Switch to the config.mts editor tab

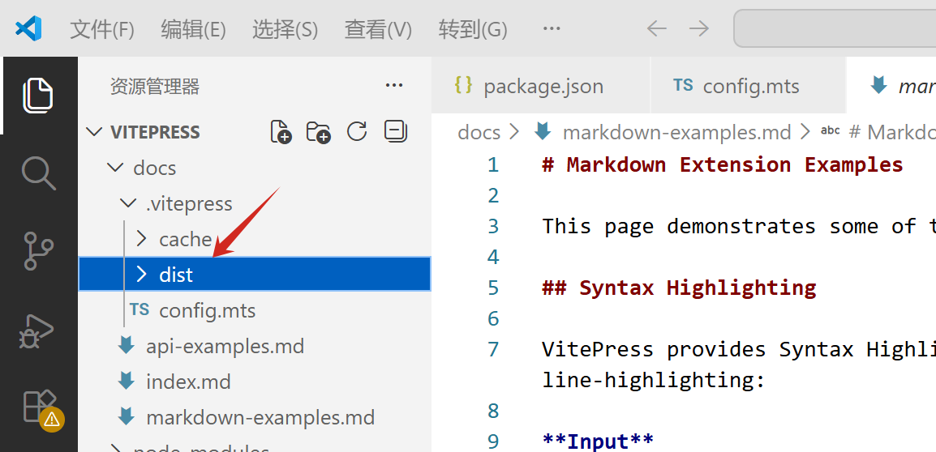click(x=750, y=87)
